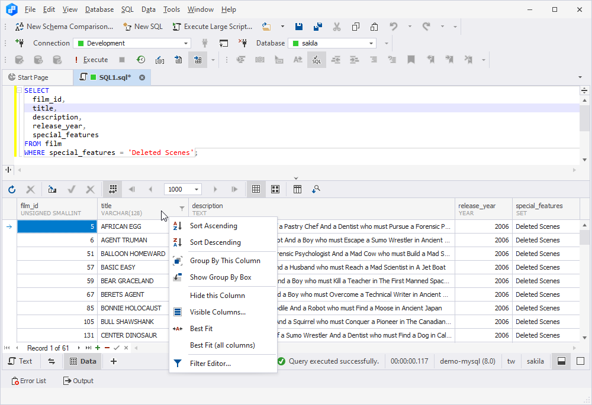Open the Error List panel

point(29,381)
